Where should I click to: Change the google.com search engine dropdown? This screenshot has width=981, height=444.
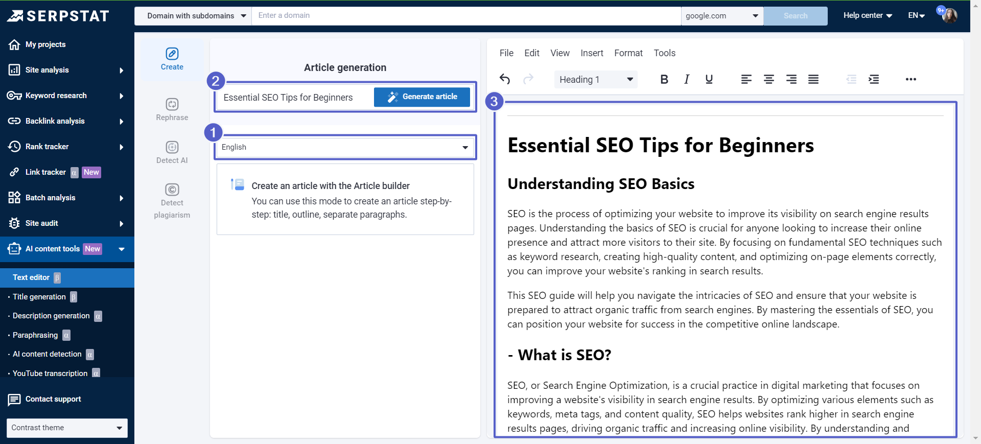point(721,16)
